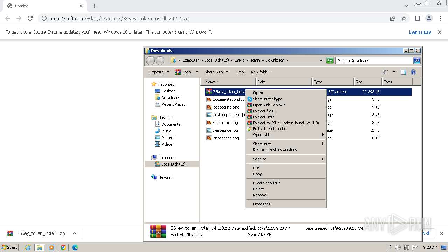The image size is (448, 252).
Task: Select Computer in navigation pane
Action: pos(166,157)
